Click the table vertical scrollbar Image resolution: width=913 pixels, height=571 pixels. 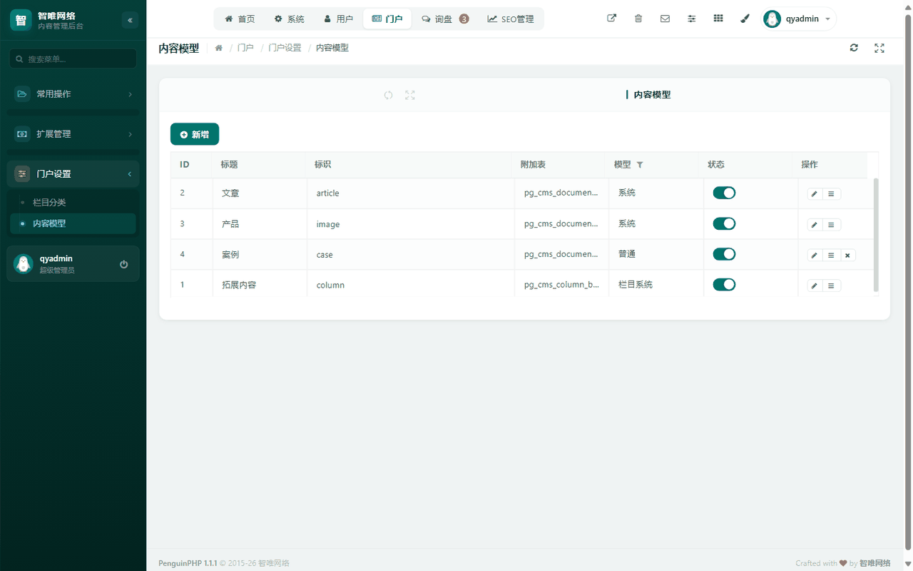[876, 236]
